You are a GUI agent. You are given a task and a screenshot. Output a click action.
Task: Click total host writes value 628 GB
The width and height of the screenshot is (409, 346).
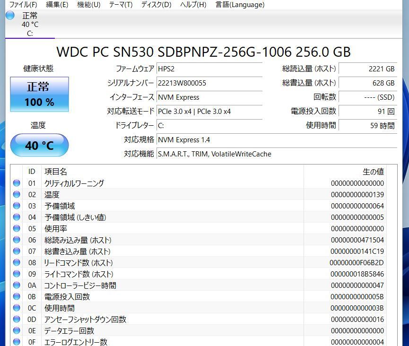tap(368, 83)
